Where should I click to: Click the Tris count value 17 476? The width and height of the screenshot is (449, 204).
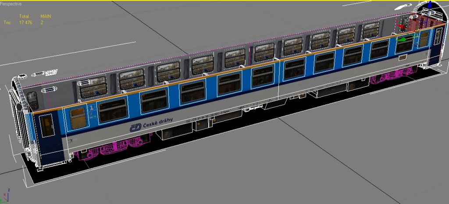tap(27, 22)
